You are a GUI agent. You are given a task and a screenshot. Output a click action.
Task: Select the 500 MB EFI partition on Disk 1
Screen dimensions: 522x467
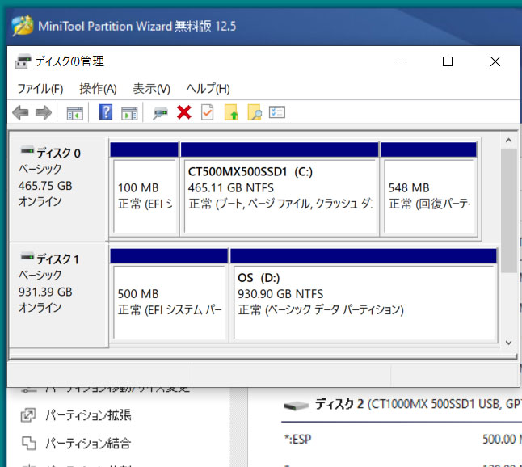[x=169, y=295]
